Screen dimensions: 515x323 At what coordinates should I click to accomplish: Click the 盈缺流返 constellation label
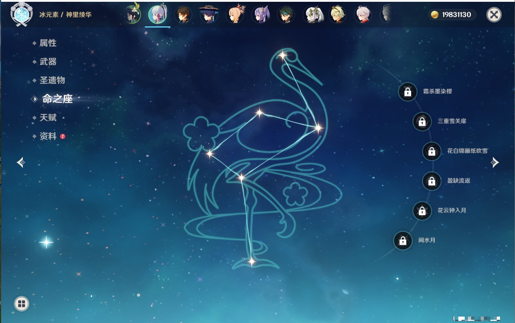coord(459,181)
